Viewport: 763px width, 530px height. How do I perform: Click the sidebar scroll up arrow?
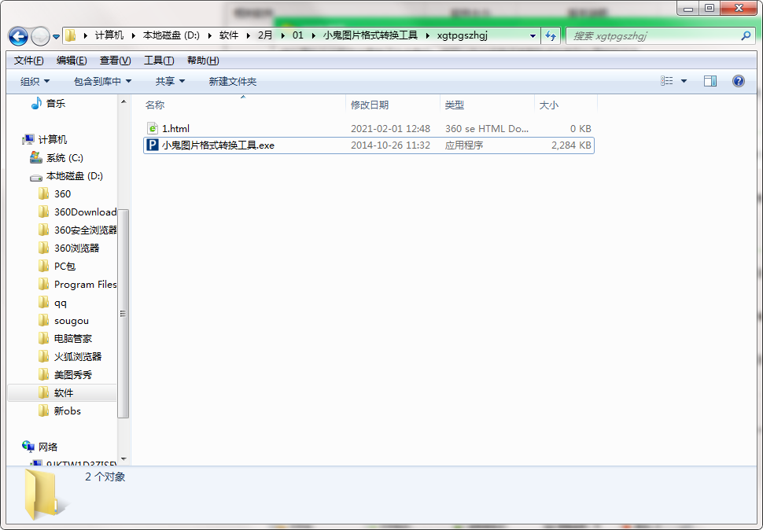pyautogui.click(x=123, y=101)
